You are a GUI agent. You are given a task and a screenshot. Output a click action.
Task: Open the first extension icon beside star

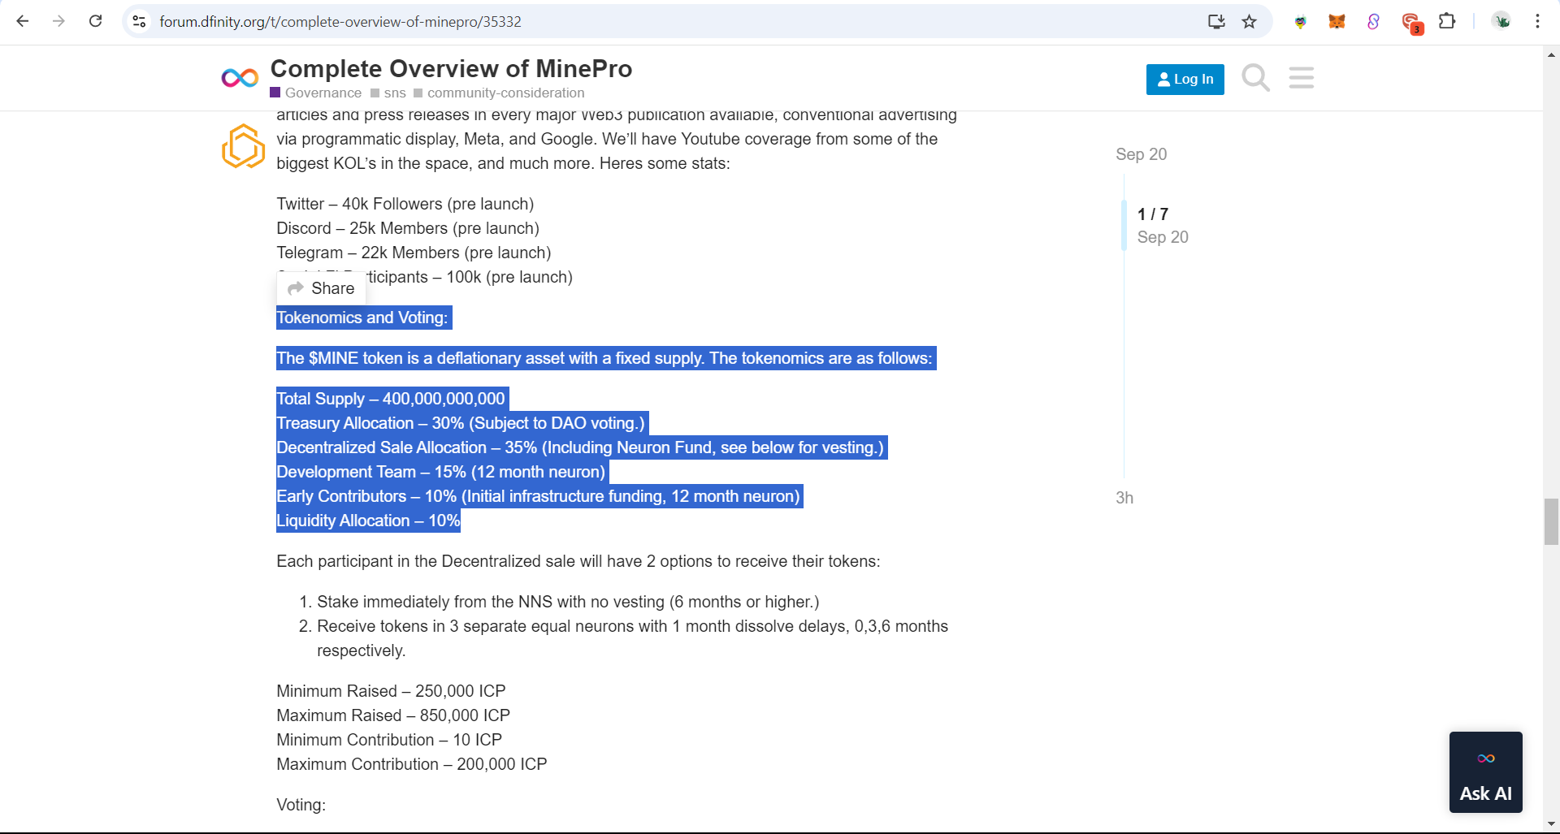(x=1300, y=22)
